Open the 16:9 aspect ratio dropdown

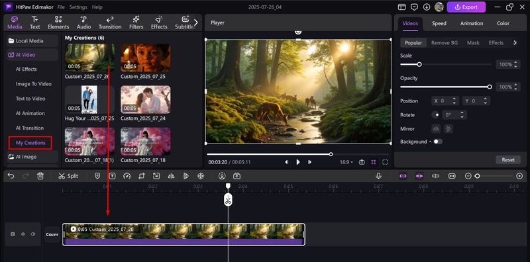[x=346, y=162]
